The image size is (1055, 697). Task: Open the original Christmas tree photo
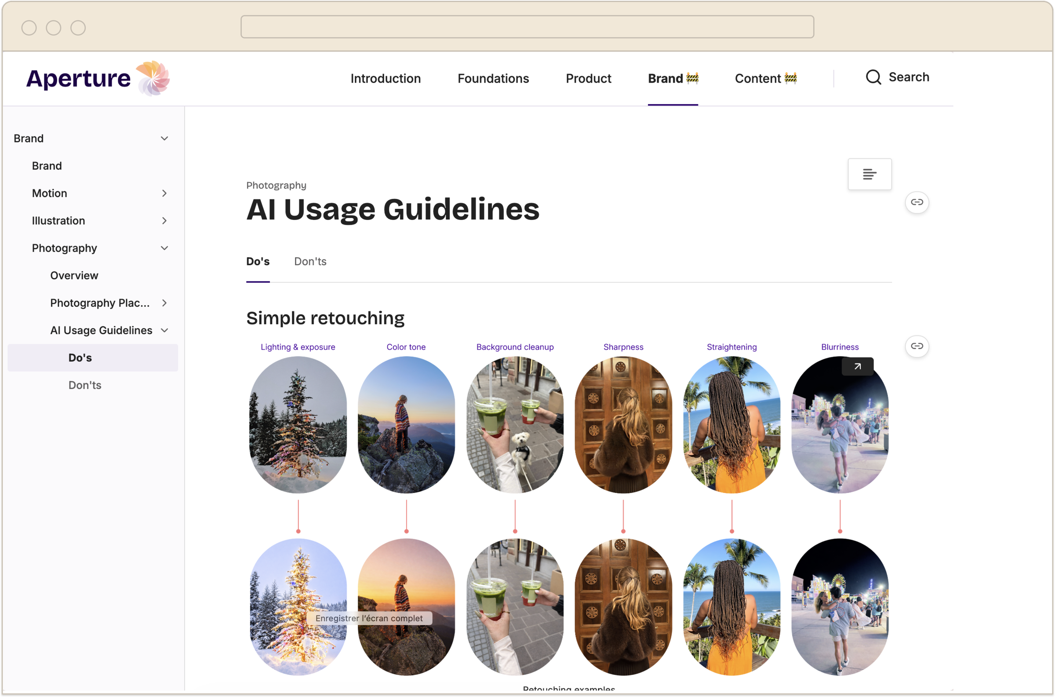298,425
